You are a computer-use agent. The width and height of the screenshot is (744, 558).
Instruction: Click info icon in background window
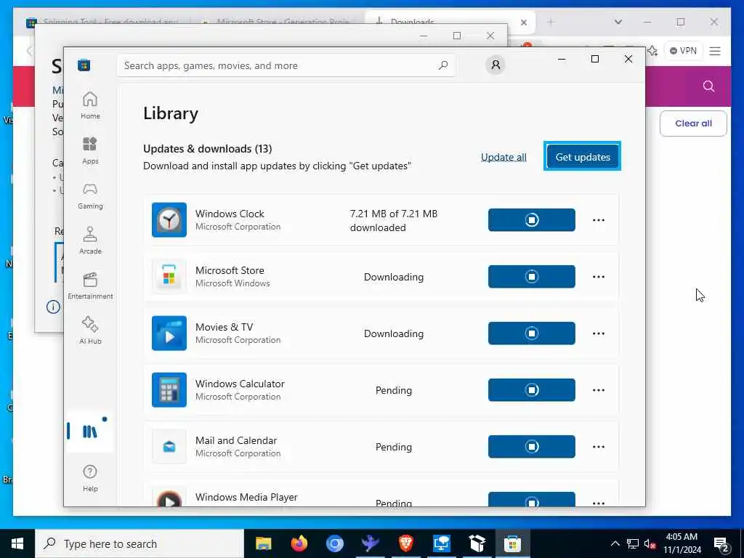pos(53,307)
